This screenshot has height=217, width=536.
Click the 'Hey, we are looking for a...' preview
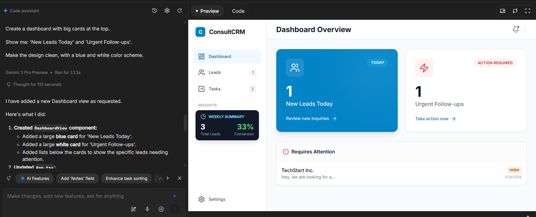coord(308,177)
